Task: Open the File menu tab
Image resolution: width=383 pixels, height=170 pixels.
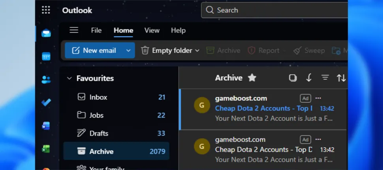Action: pos(96,30)
